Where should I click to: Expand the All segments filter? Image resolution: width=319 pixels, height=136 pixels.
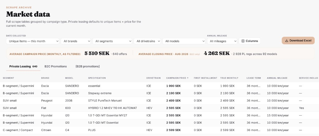coord(112,41)
